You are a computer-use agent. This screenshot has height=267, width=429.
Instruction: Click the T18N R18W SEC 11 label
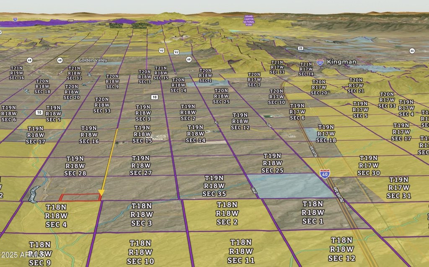point(241,251)
